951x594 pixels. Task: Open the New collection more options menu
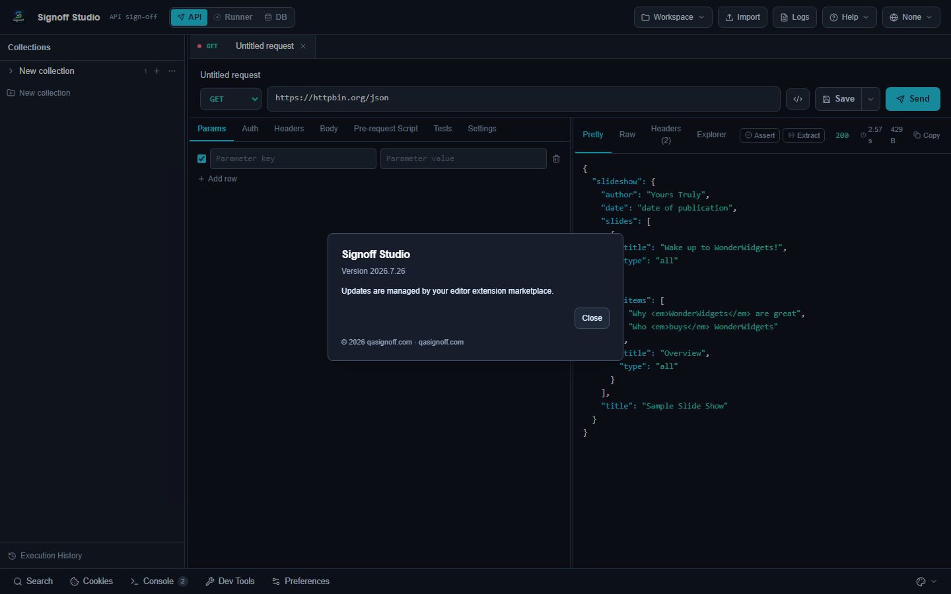172,71
